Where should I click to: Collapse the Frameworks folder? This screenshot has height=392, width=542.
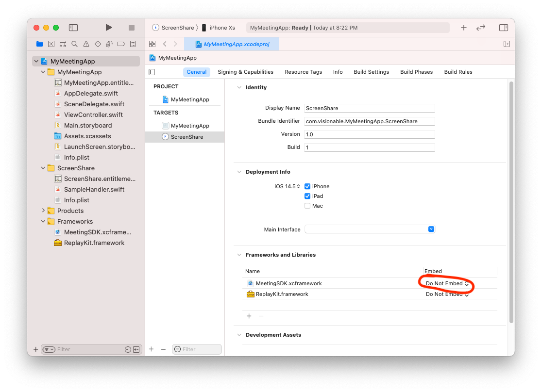(x=43, y=221)
